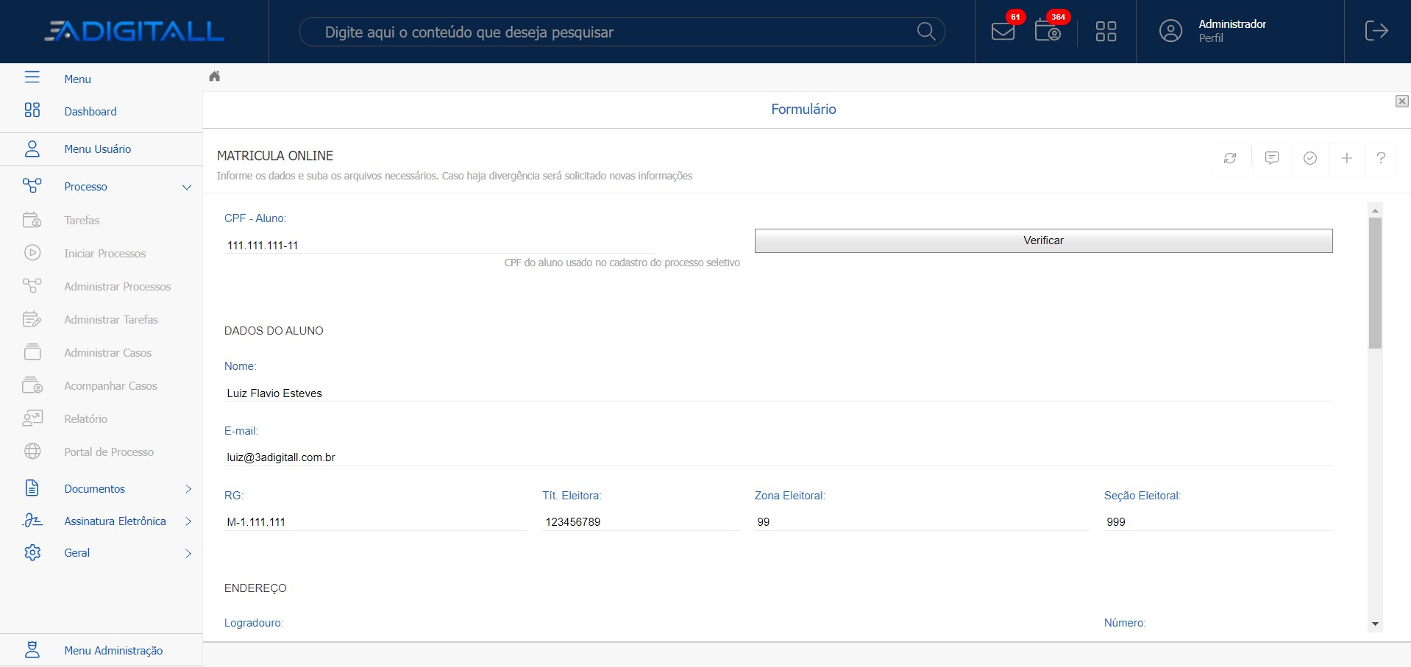Click the 3ADIGITALL logo
The height and width of the screenshot is (667, 1411).
[x=134, y=31]
